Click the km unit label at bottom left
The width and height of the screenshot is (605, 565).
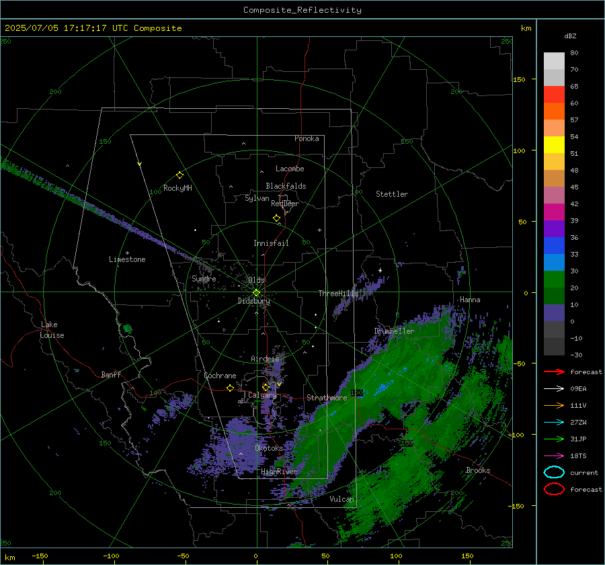9,558
